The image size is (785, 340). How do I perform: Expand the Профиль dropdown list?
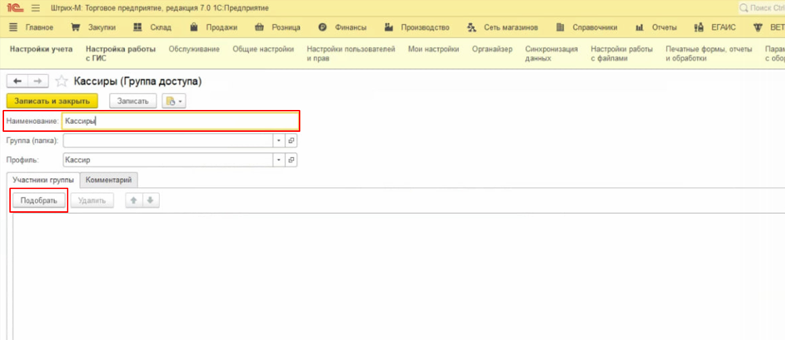tap(278, 159)
